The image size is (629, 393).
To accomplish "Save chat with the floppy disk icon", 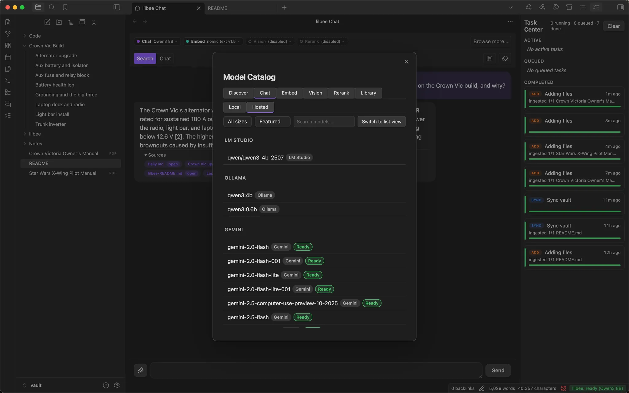I will click(x=490, y=58).
